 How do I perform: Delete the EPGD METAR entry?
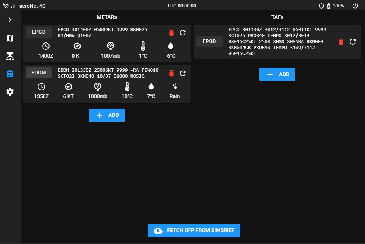tap(172, 33)
